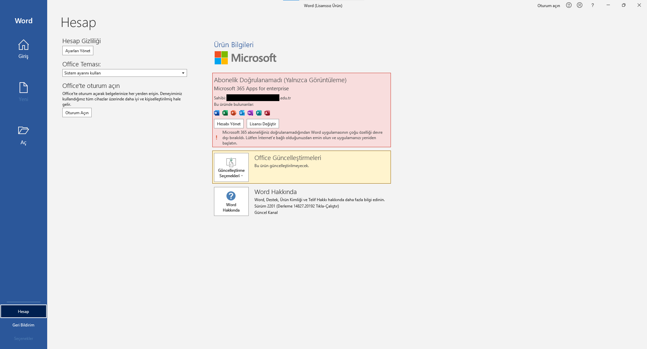
Task: Click the Publisher app icon in product list
Action: [259, 113]
